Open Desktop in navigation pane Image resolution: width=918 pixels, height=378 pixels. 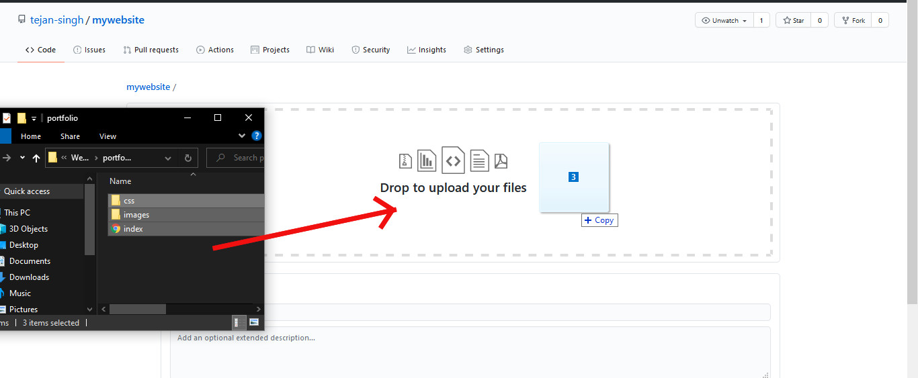(24, 245)
